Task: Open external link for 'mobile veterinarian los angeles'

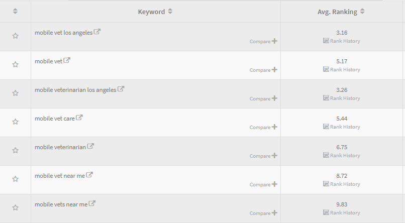Action: tap(121, 89)
